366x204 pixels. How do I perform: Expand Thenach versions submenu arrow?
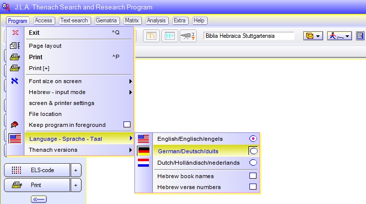click(x=130, y=150)
